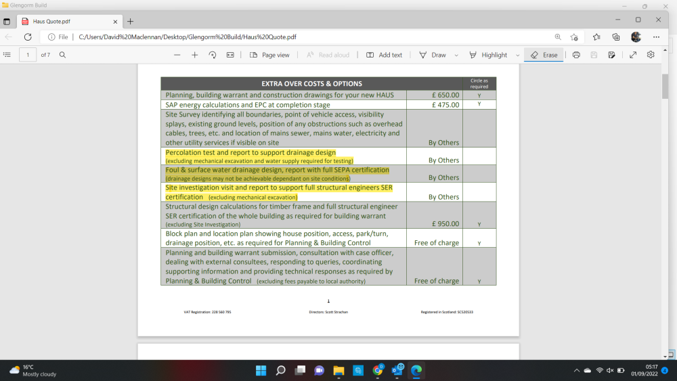Viewport: 677px width, 381px height.
Task: Show hidden system tray icons
Action: tap(576, 371)
